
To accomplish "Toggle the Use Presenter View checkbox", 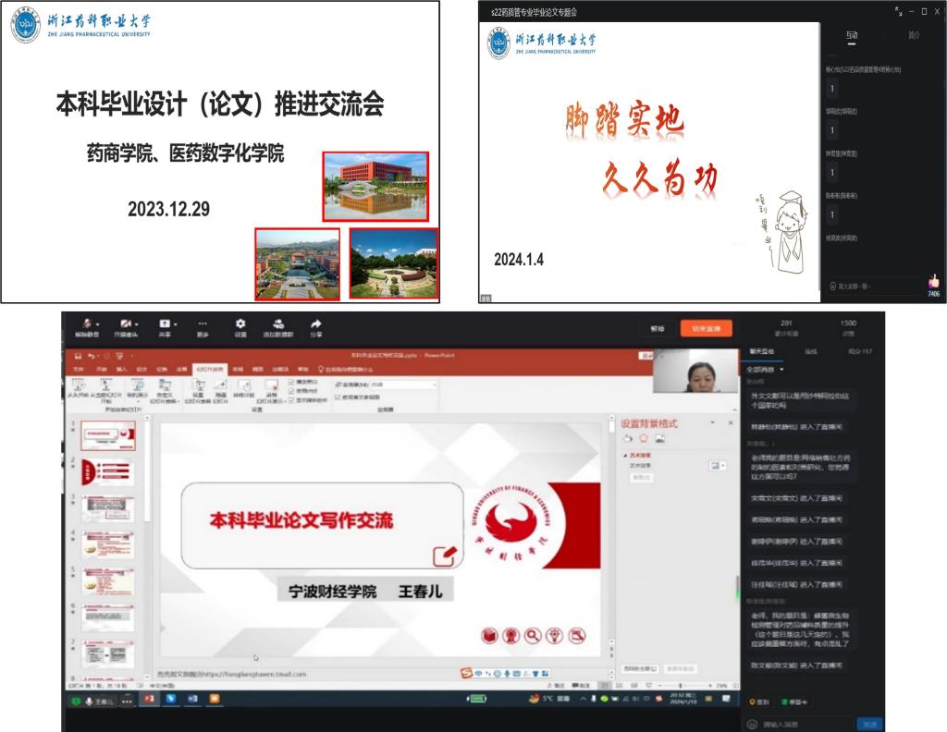I will coord(338,397).
